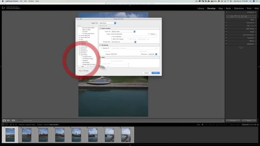Image resolution: width=260 pixels, height=146 pixels.
Task: Open the Existing Files dropdown
Action: (x=123, y=42)
